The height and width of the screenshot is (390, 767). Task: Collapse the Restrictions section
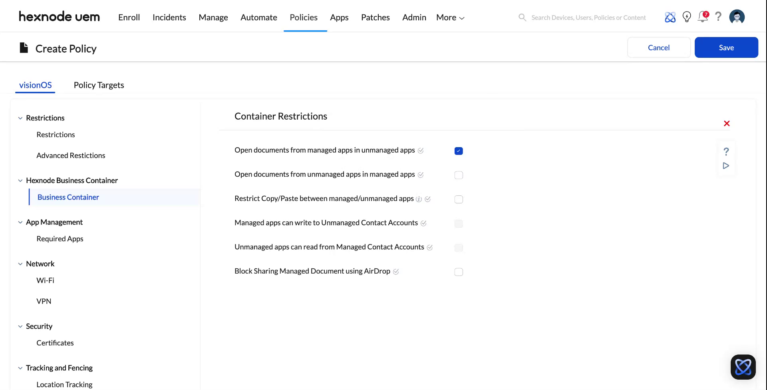pos(20,118)
